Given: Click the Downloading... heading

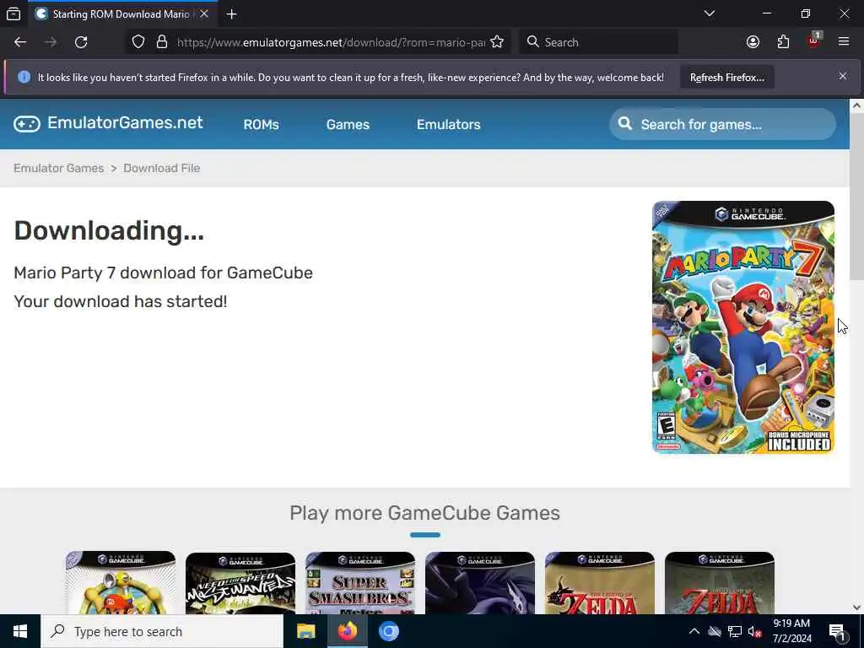Looking at the screenshot, I should (x=109, y=230).
